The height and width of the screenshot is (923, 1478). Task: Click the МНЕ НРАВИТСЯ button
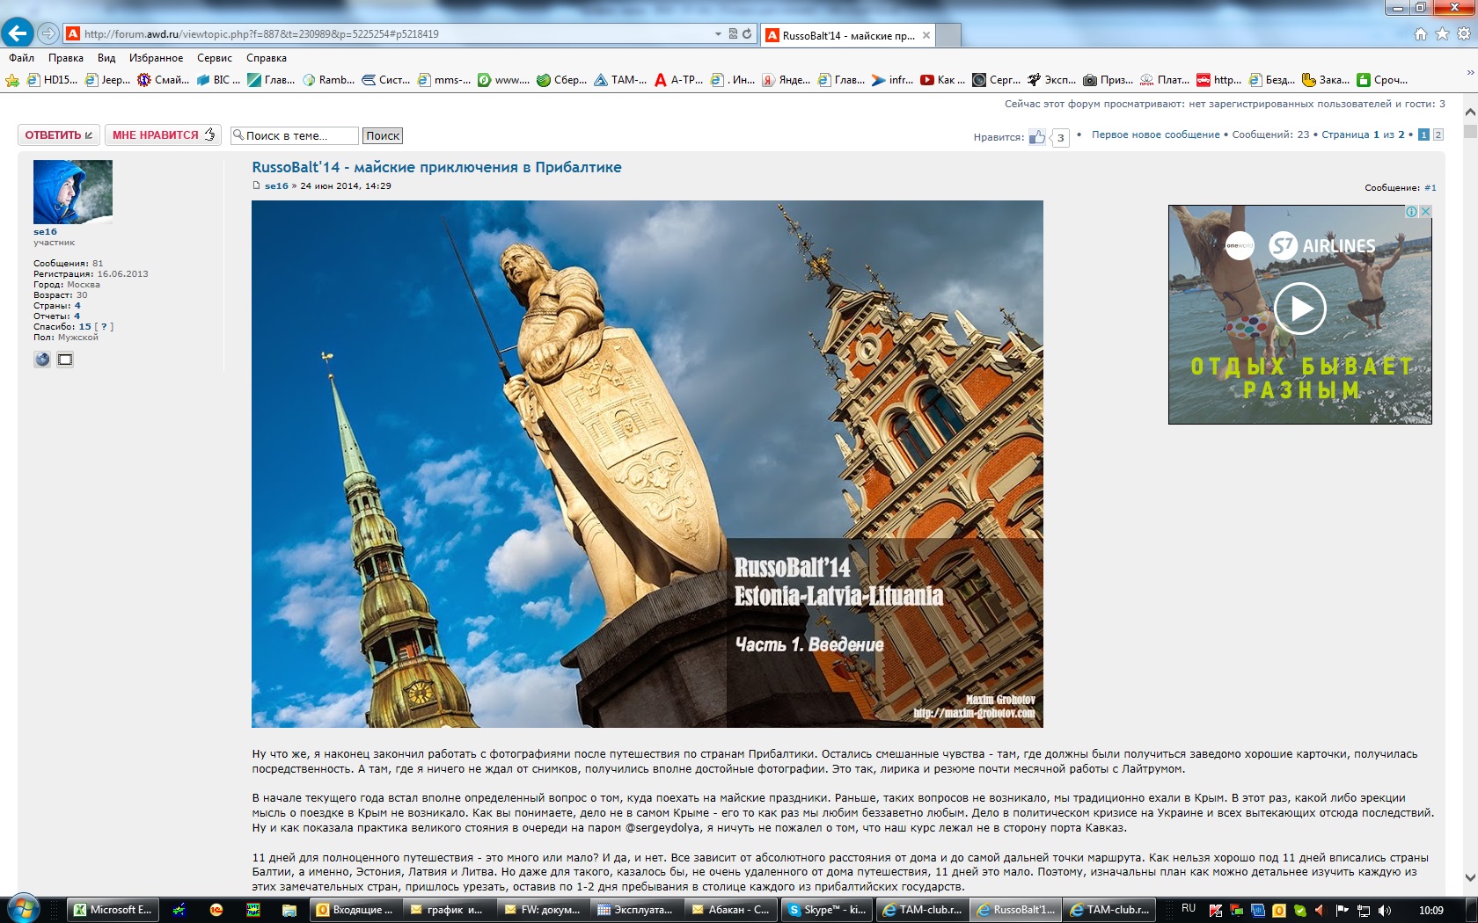(163, 135)
